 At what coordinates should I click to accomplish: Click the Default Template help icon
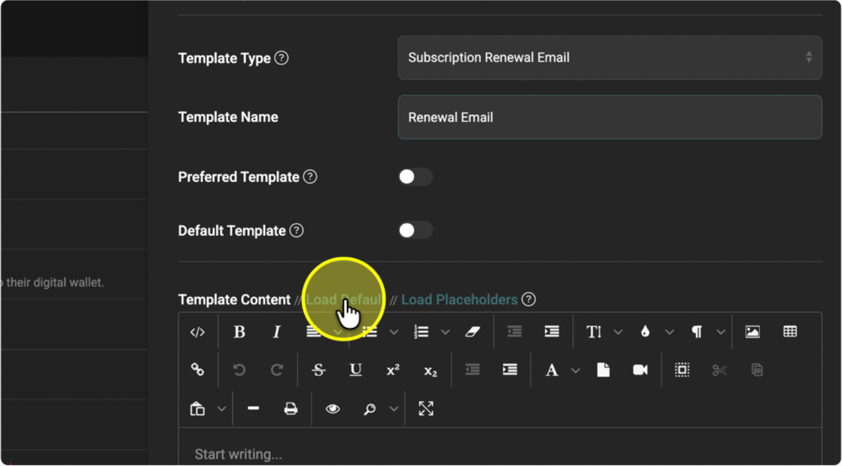(x=296, y=230)
